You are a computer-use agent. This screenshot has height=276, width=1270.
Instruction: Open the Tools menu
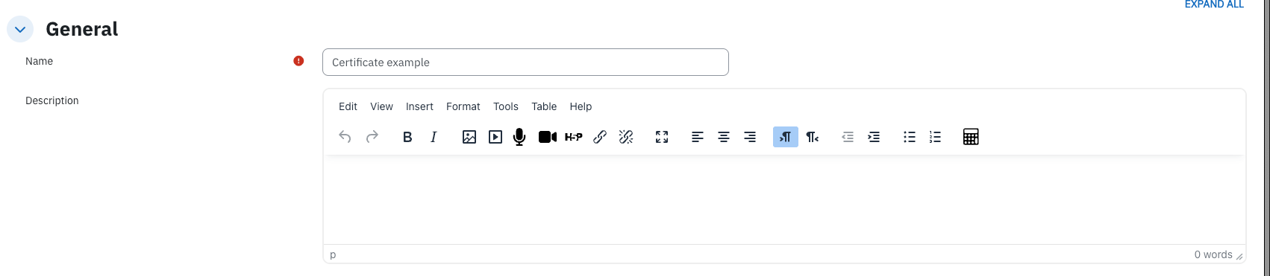[x=506, y=106]
